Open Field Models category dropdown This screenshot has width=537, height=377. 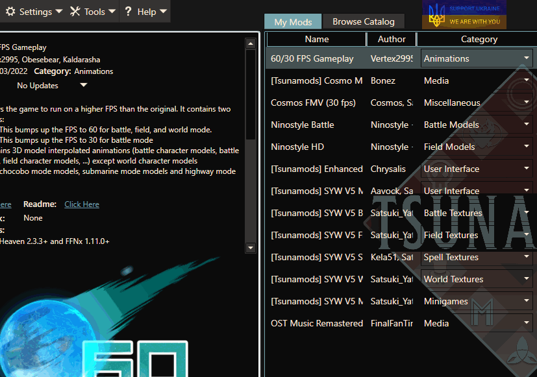pyautogui.click(x=477, y=147)
